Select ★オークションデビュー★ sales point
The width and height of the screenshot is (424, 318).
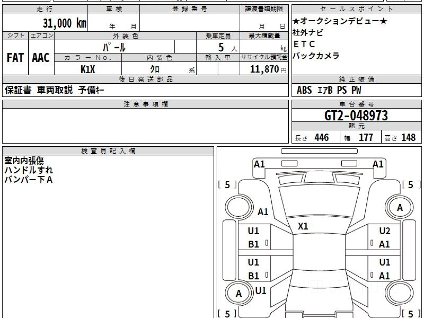coord(340,21)
